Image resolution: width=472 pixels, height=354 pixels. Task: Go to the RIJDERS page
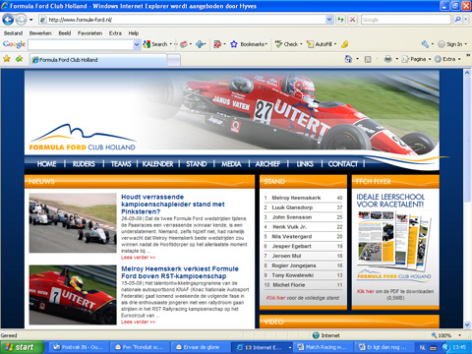coord(84,164)
